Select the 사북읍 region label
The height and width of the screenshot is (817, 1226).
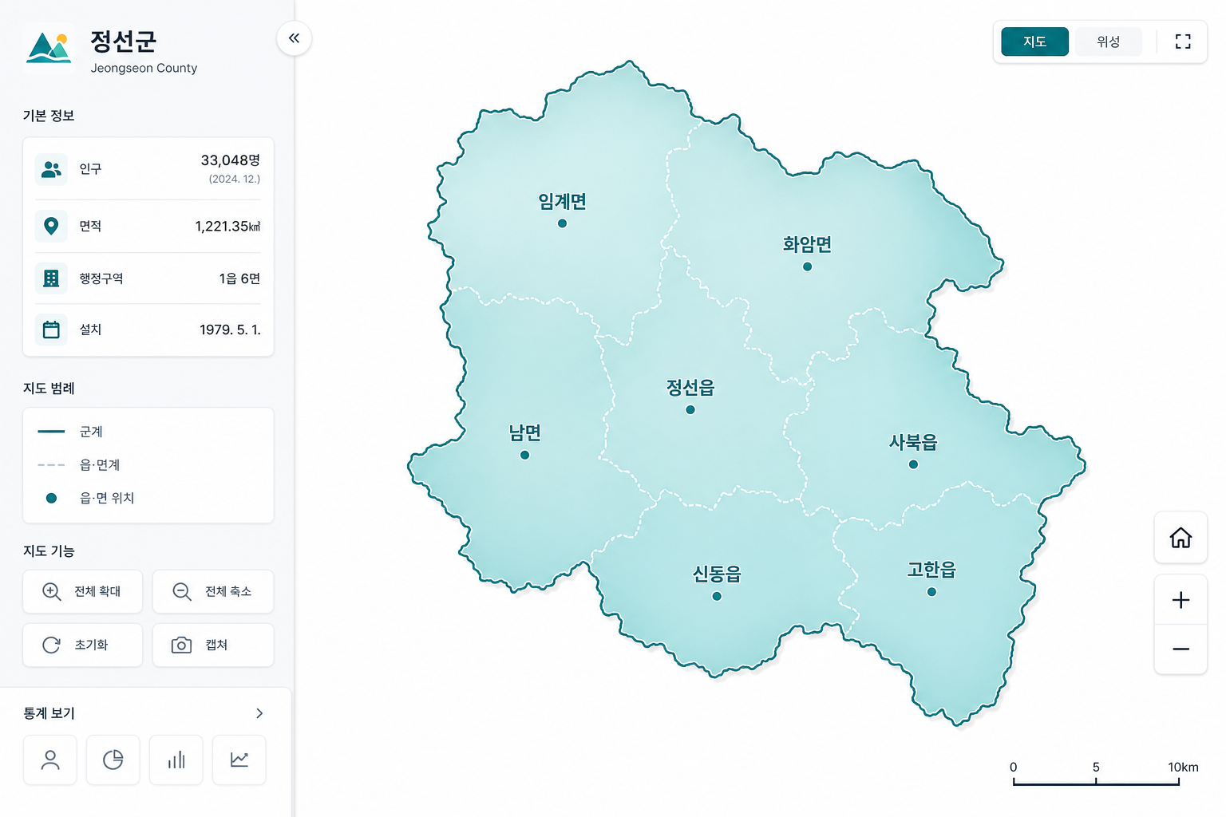tap(914, 442)
